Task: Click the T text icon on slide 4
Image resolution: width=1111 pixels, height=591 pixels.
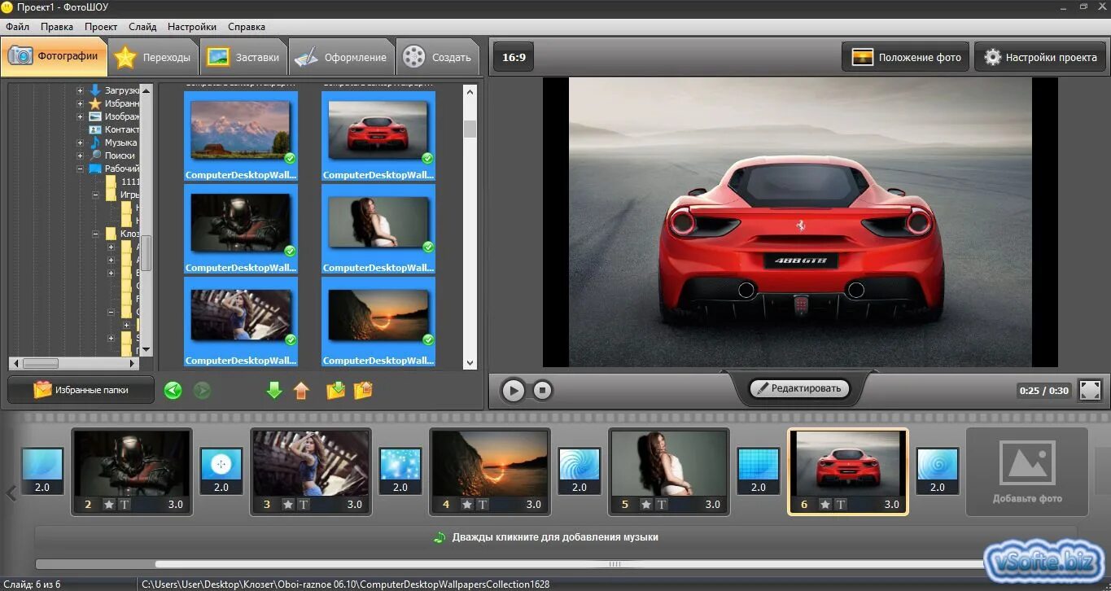Action: click(x=483, y=505)
